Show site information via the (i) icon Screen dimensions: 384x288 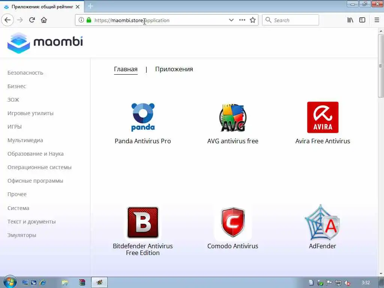81,20
